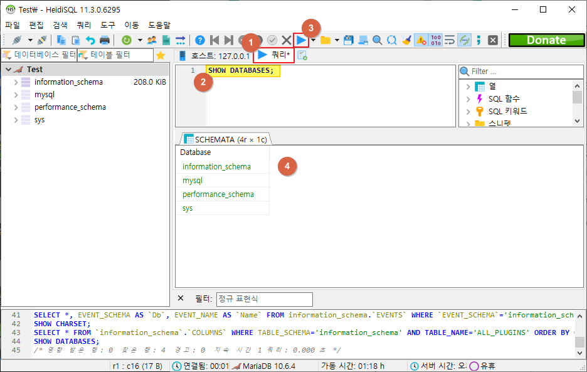Expand information_schema in the tree
This screenshot has width=587, height=372.
pyautogui.click(x=16, y=82)
